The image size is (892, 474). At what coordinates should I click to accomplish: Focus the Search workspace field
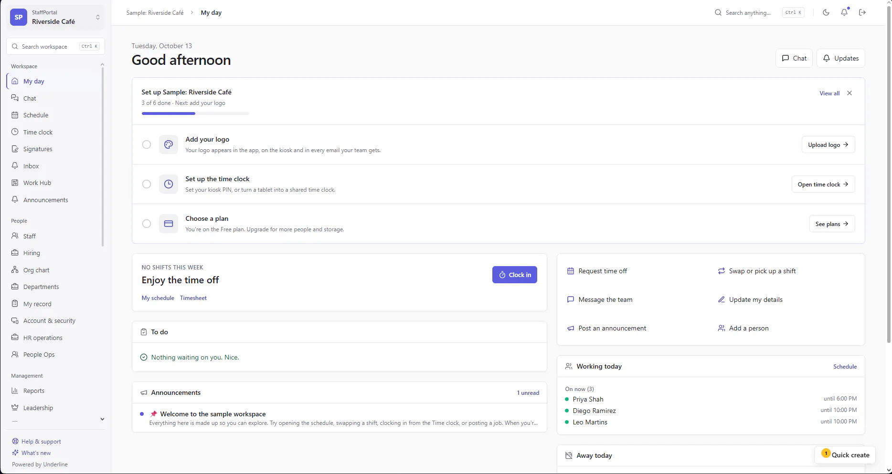(x=56, y=46)
